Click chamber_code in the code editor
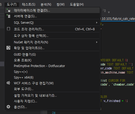135x114 pixels. tap(123, 85)
